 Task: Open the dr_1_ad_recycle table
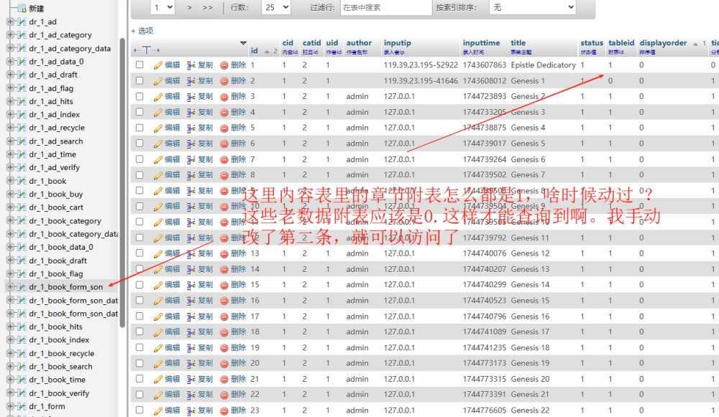click(x=56, y=128)
